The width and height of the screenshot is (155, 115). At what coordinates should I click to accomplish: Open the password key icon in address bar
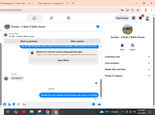(x=122, y=10)
